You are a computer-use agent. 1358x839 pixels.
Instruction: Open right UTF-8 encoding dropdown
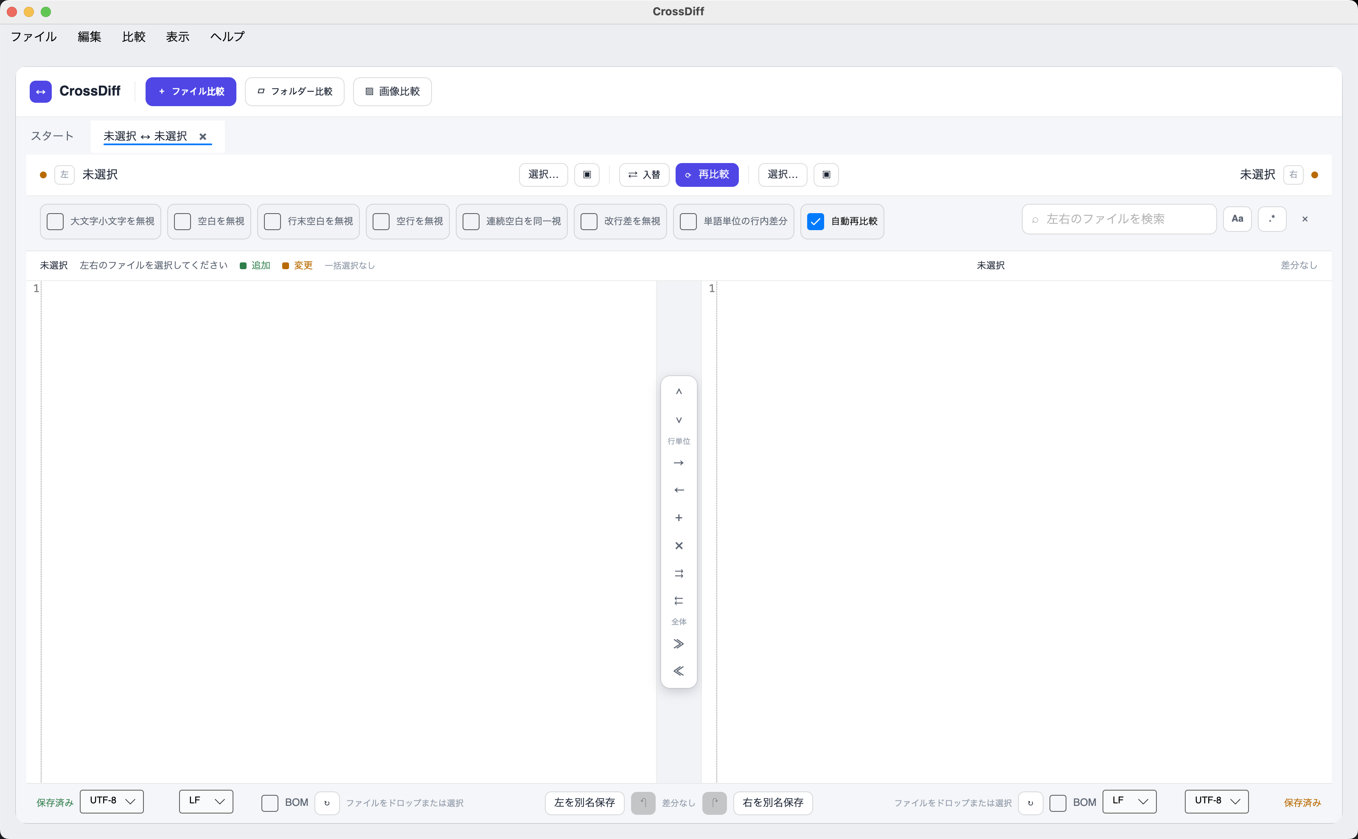1217,801
